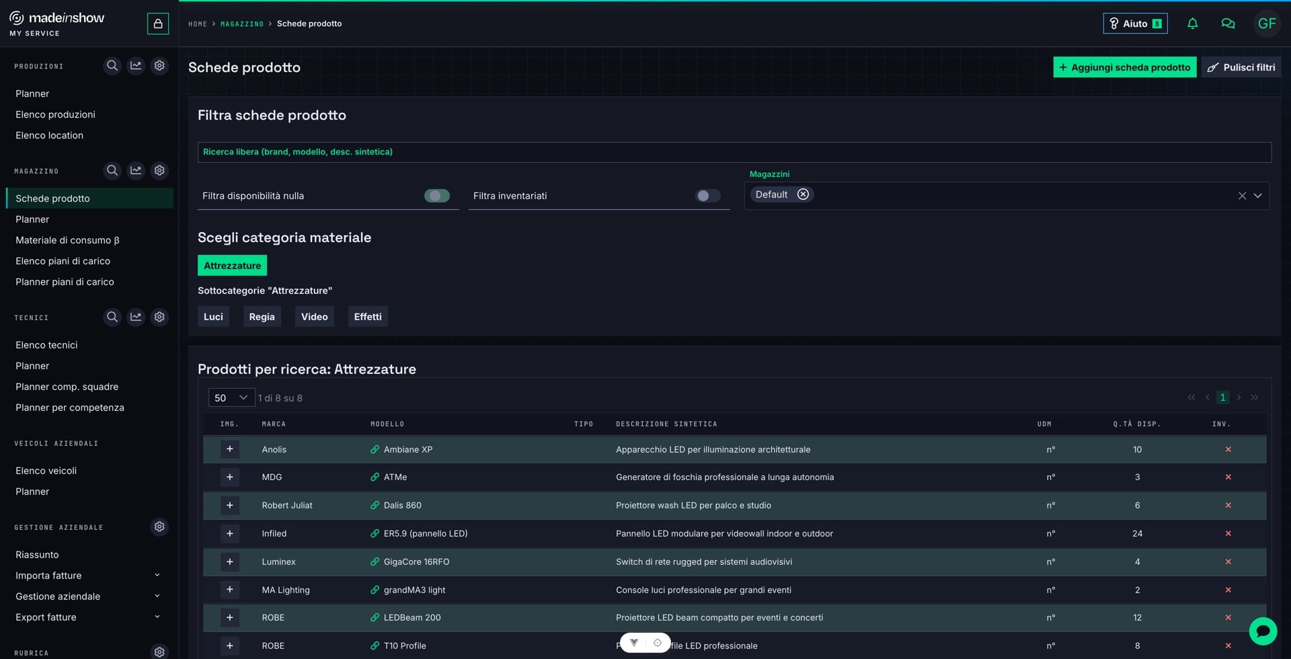Viewport: 1291px width, 659px height.
Task: Open link icon for ER5.9 pannello LED
Action: point(375,533)
